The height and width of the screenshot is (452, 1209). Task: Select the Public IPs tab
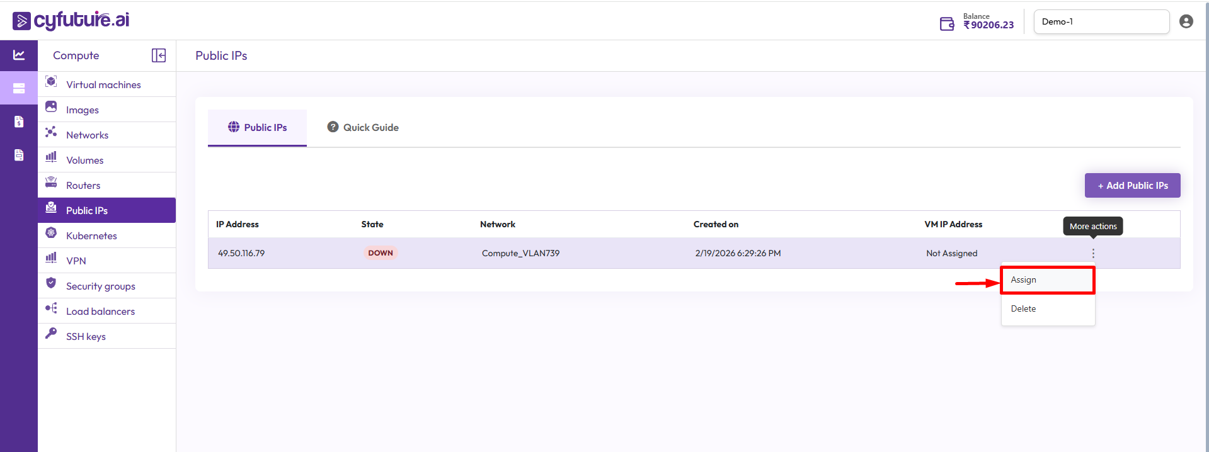257,127
